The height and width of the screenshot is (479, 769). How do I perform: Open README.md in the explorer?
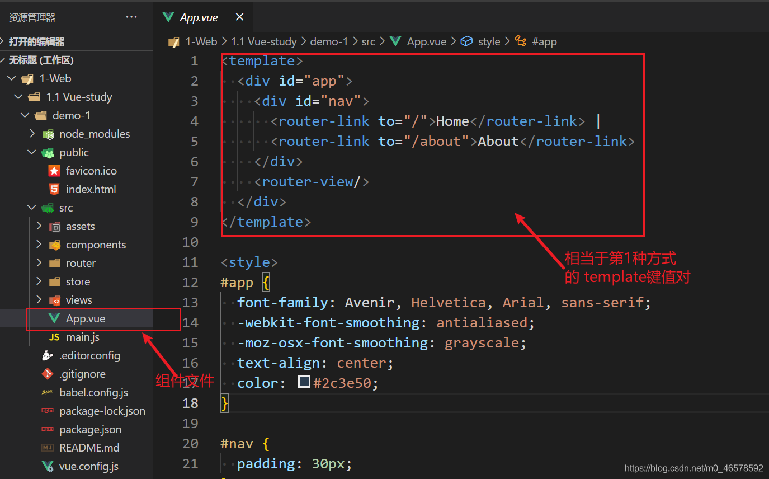coord(89,448)
